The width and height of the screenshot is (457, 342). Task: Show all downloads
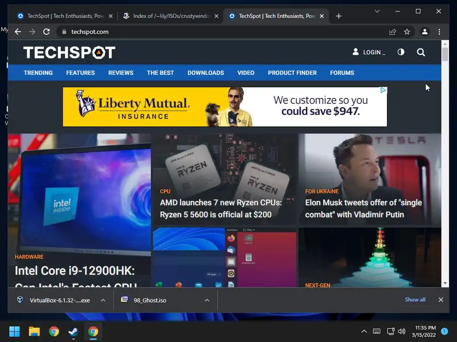point(415,300)
